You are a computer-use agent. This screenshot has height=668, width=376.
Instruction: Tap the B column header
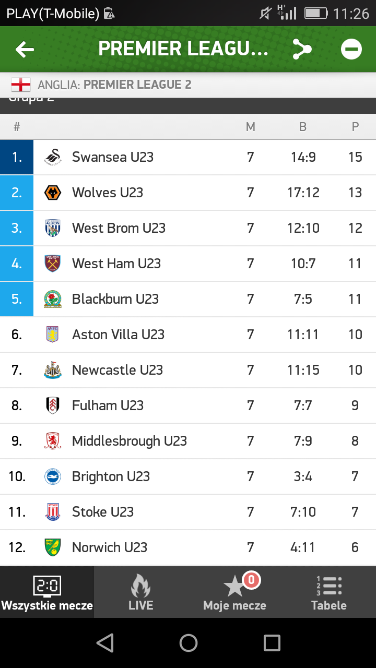[x=302, y=126]
